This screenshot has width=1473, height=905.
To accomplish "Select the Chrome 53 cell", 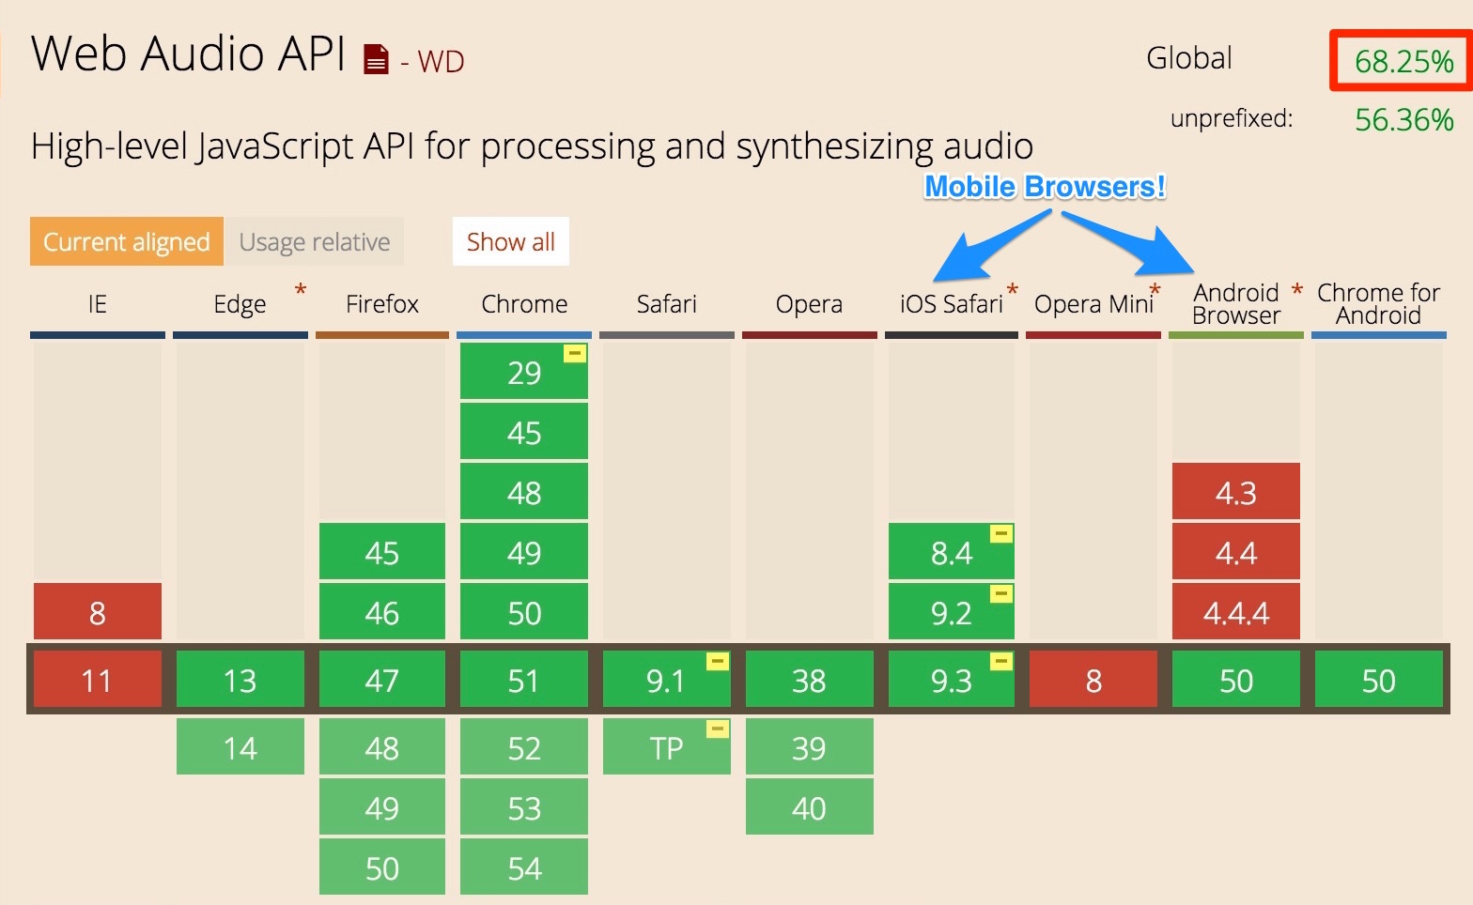I will pos(524,806).
